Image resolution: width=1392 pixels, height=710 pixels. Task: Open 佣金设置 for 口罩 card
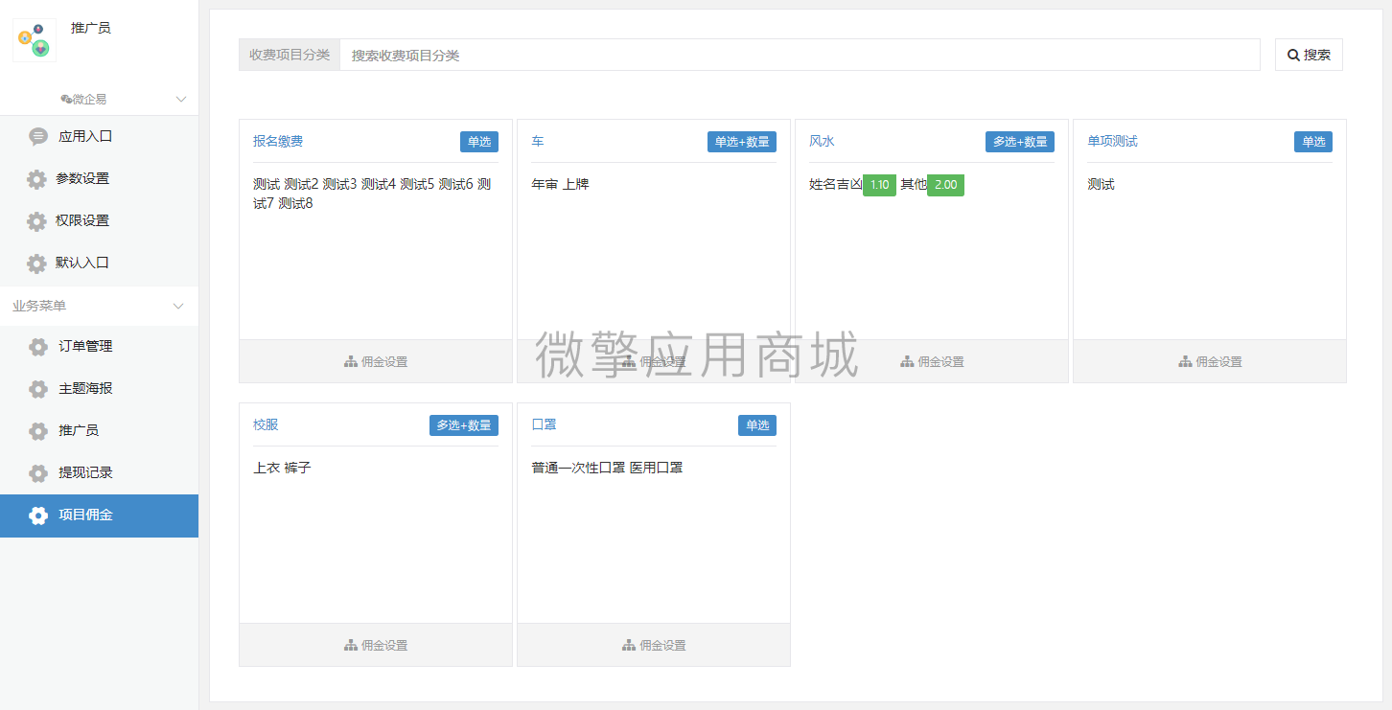pyautogui.click(x=654, y=645)
